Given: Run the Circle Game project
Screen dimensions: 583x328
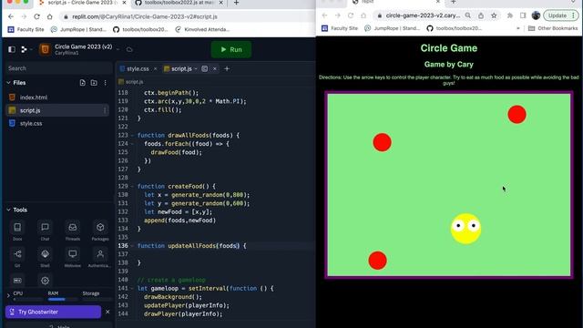Looking at the screenshot, I should click(231, 49).
